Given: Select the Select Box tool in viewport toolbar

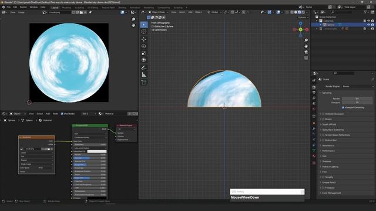Looking at the screenshot, I should click(144, 25).
